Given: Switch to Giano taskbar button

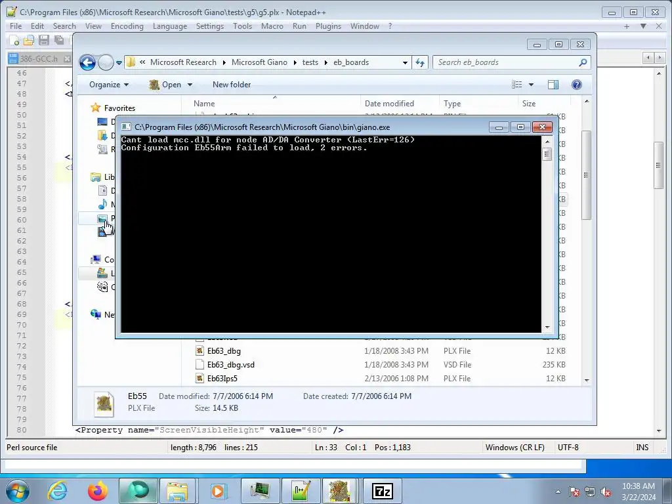Looking at the screenshot, I should (339, 491).
